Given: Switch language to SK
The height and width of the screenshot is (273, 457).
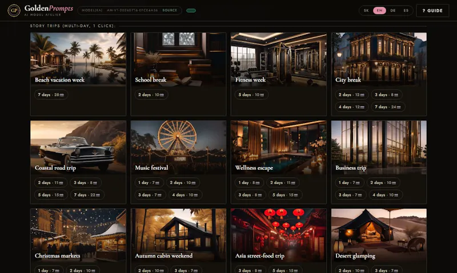Looking at the screenshot, I should click(366, 10).
